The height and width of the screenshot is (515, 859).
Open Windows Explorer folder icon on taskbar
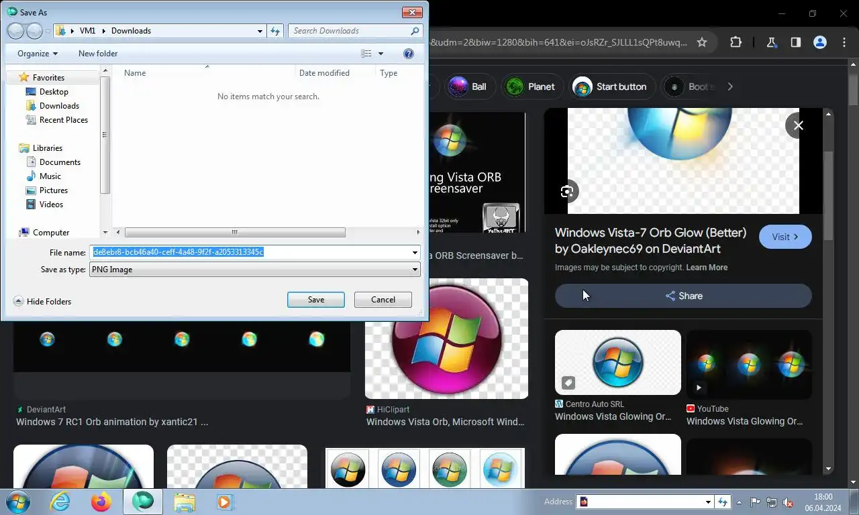185,502
